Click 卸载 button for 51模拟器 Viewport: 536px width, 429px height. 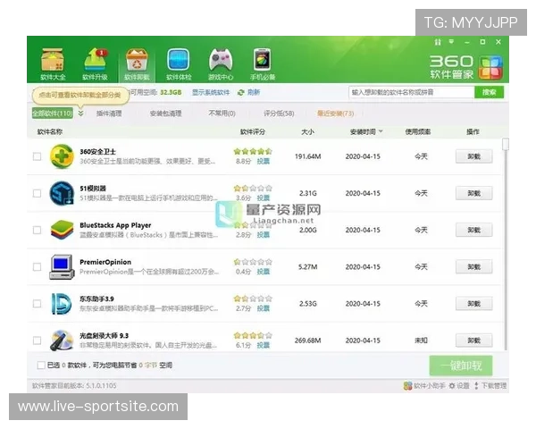pos(473,193)
